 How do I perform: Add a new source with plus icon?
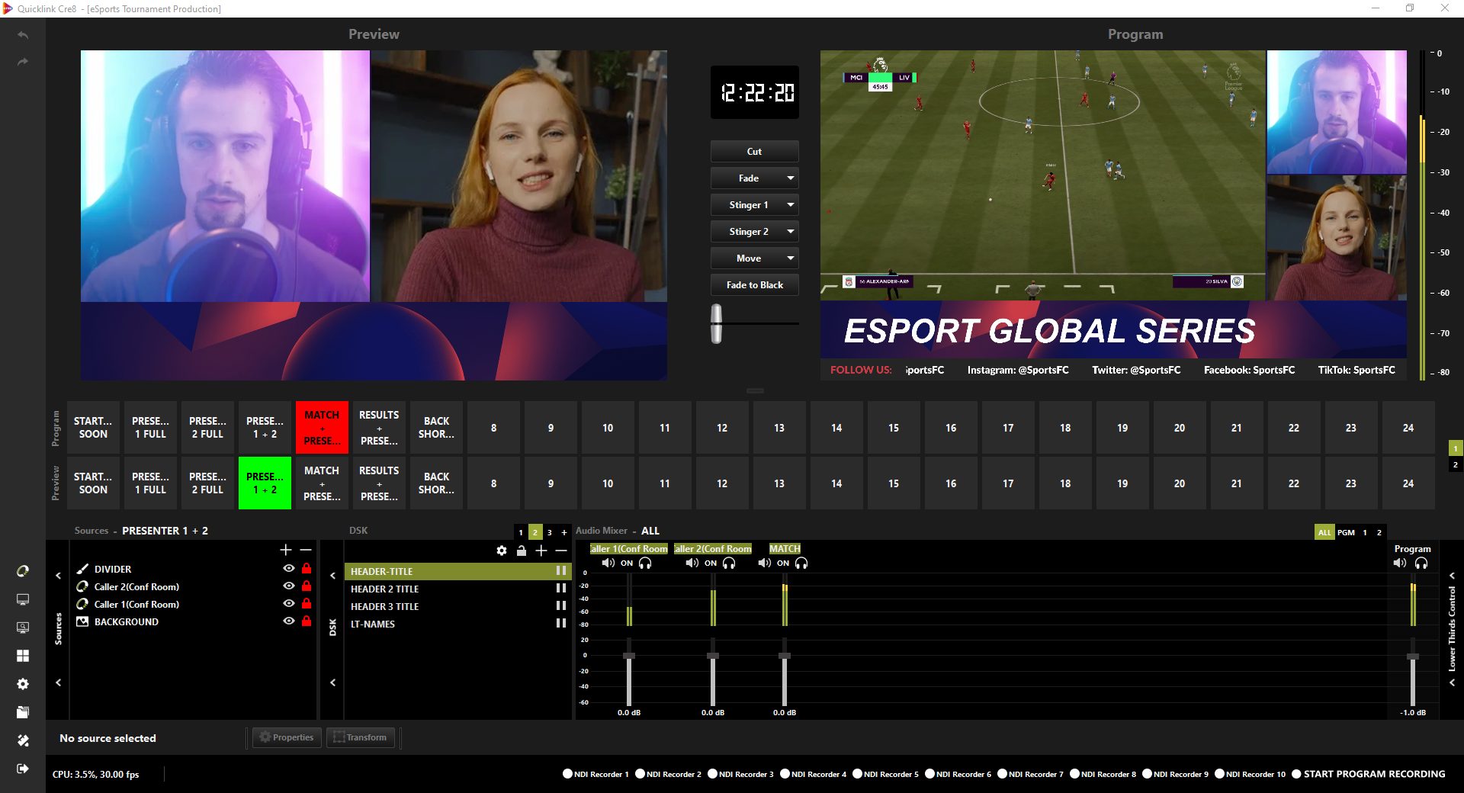(x=286, y=550)
